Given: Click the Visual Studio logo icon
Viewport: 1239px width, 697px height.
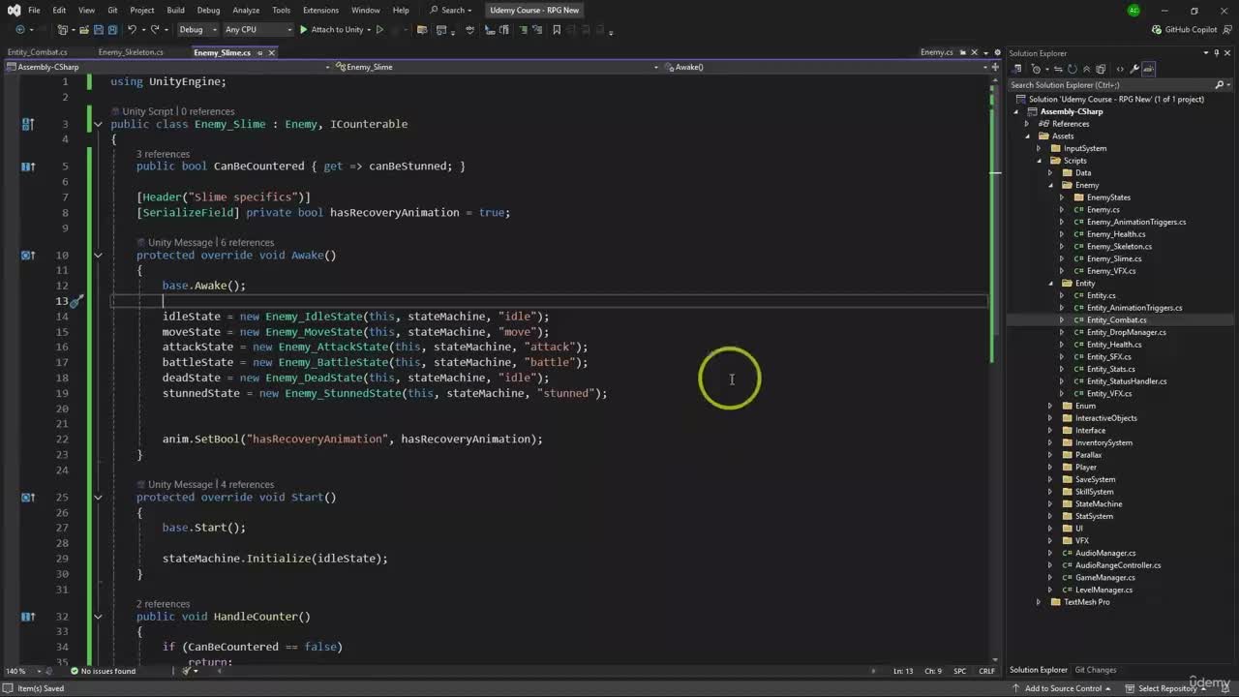Looking at the screenshot, I should tap(14, 11).
